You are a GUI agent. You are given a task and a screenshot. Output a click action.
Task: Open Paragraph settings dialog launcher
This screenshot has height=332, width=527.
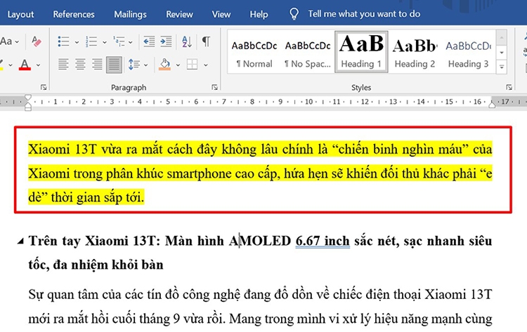(214, 87)
